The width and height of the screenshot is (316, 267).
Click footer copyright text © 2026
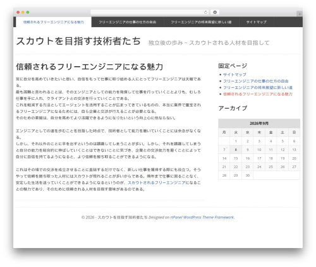(x=88, y=217)
